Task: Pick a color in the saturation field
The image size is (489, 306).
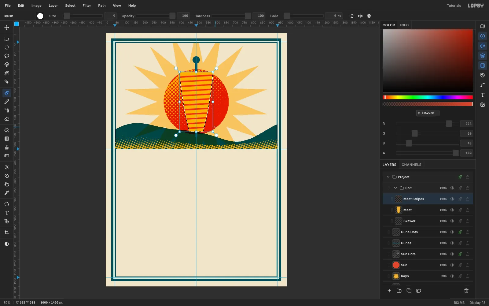Action: [428, 61]
